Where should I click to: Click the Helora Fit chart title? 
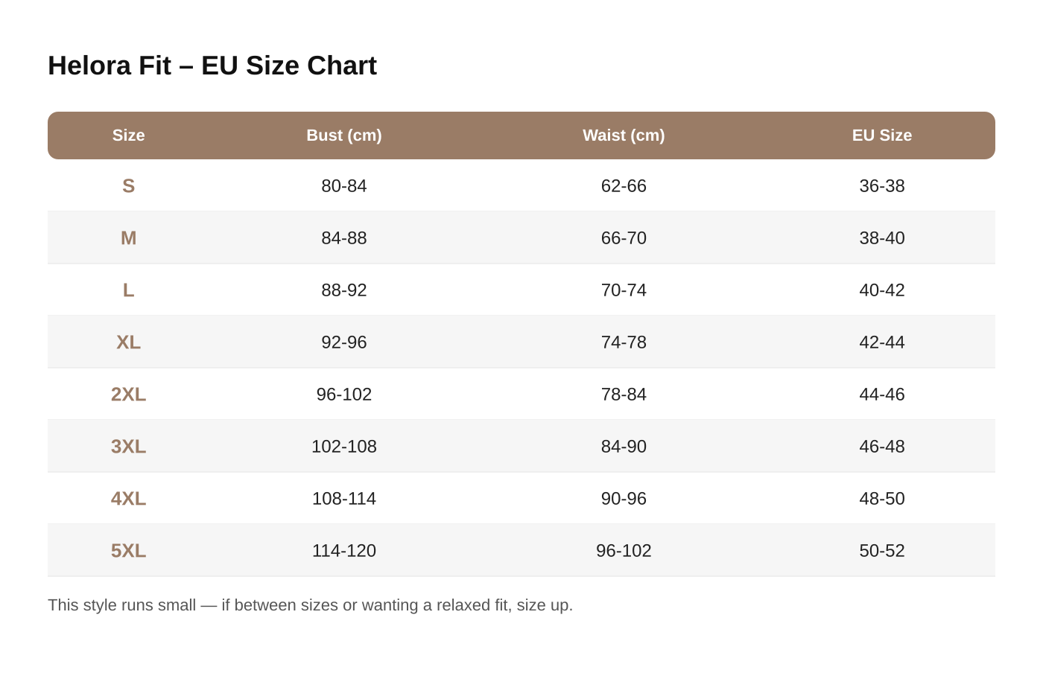212,66
